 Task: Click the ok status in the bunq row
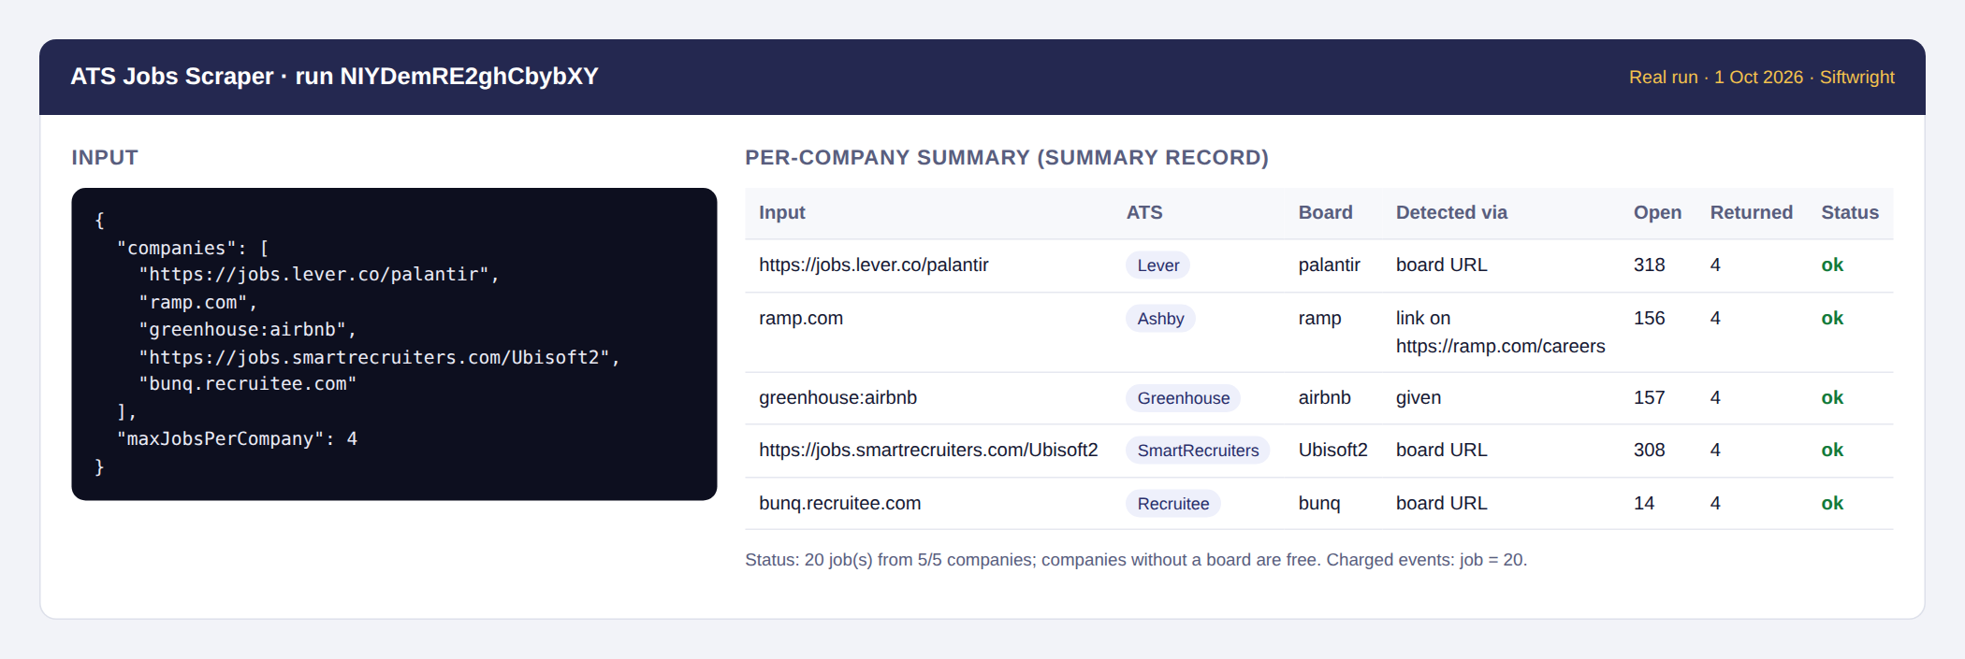pos(1832,504)
